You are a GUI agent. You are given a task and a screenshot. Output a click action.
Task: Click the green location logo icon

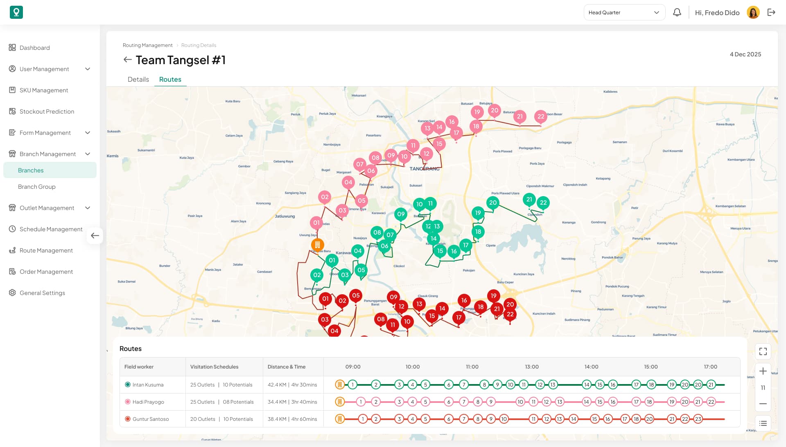[x=16, y=12]
